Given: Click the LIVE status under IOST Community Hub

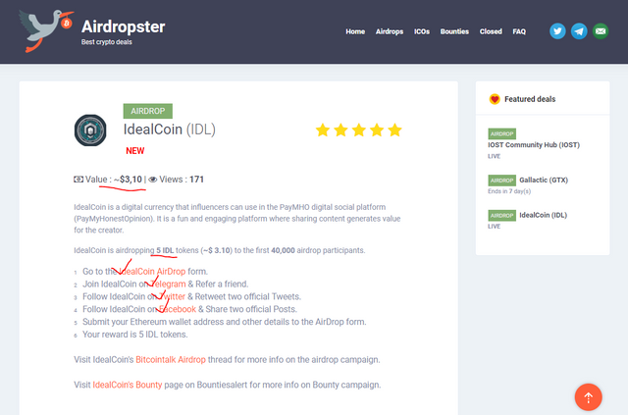Looking at the screenshot, I should (494, 156).
